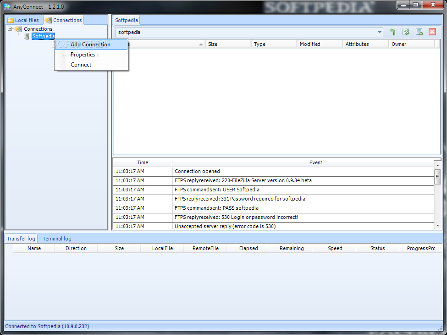Sort file list by Size column
This screenshot has height=335, width=447.
tap(228, 44)
